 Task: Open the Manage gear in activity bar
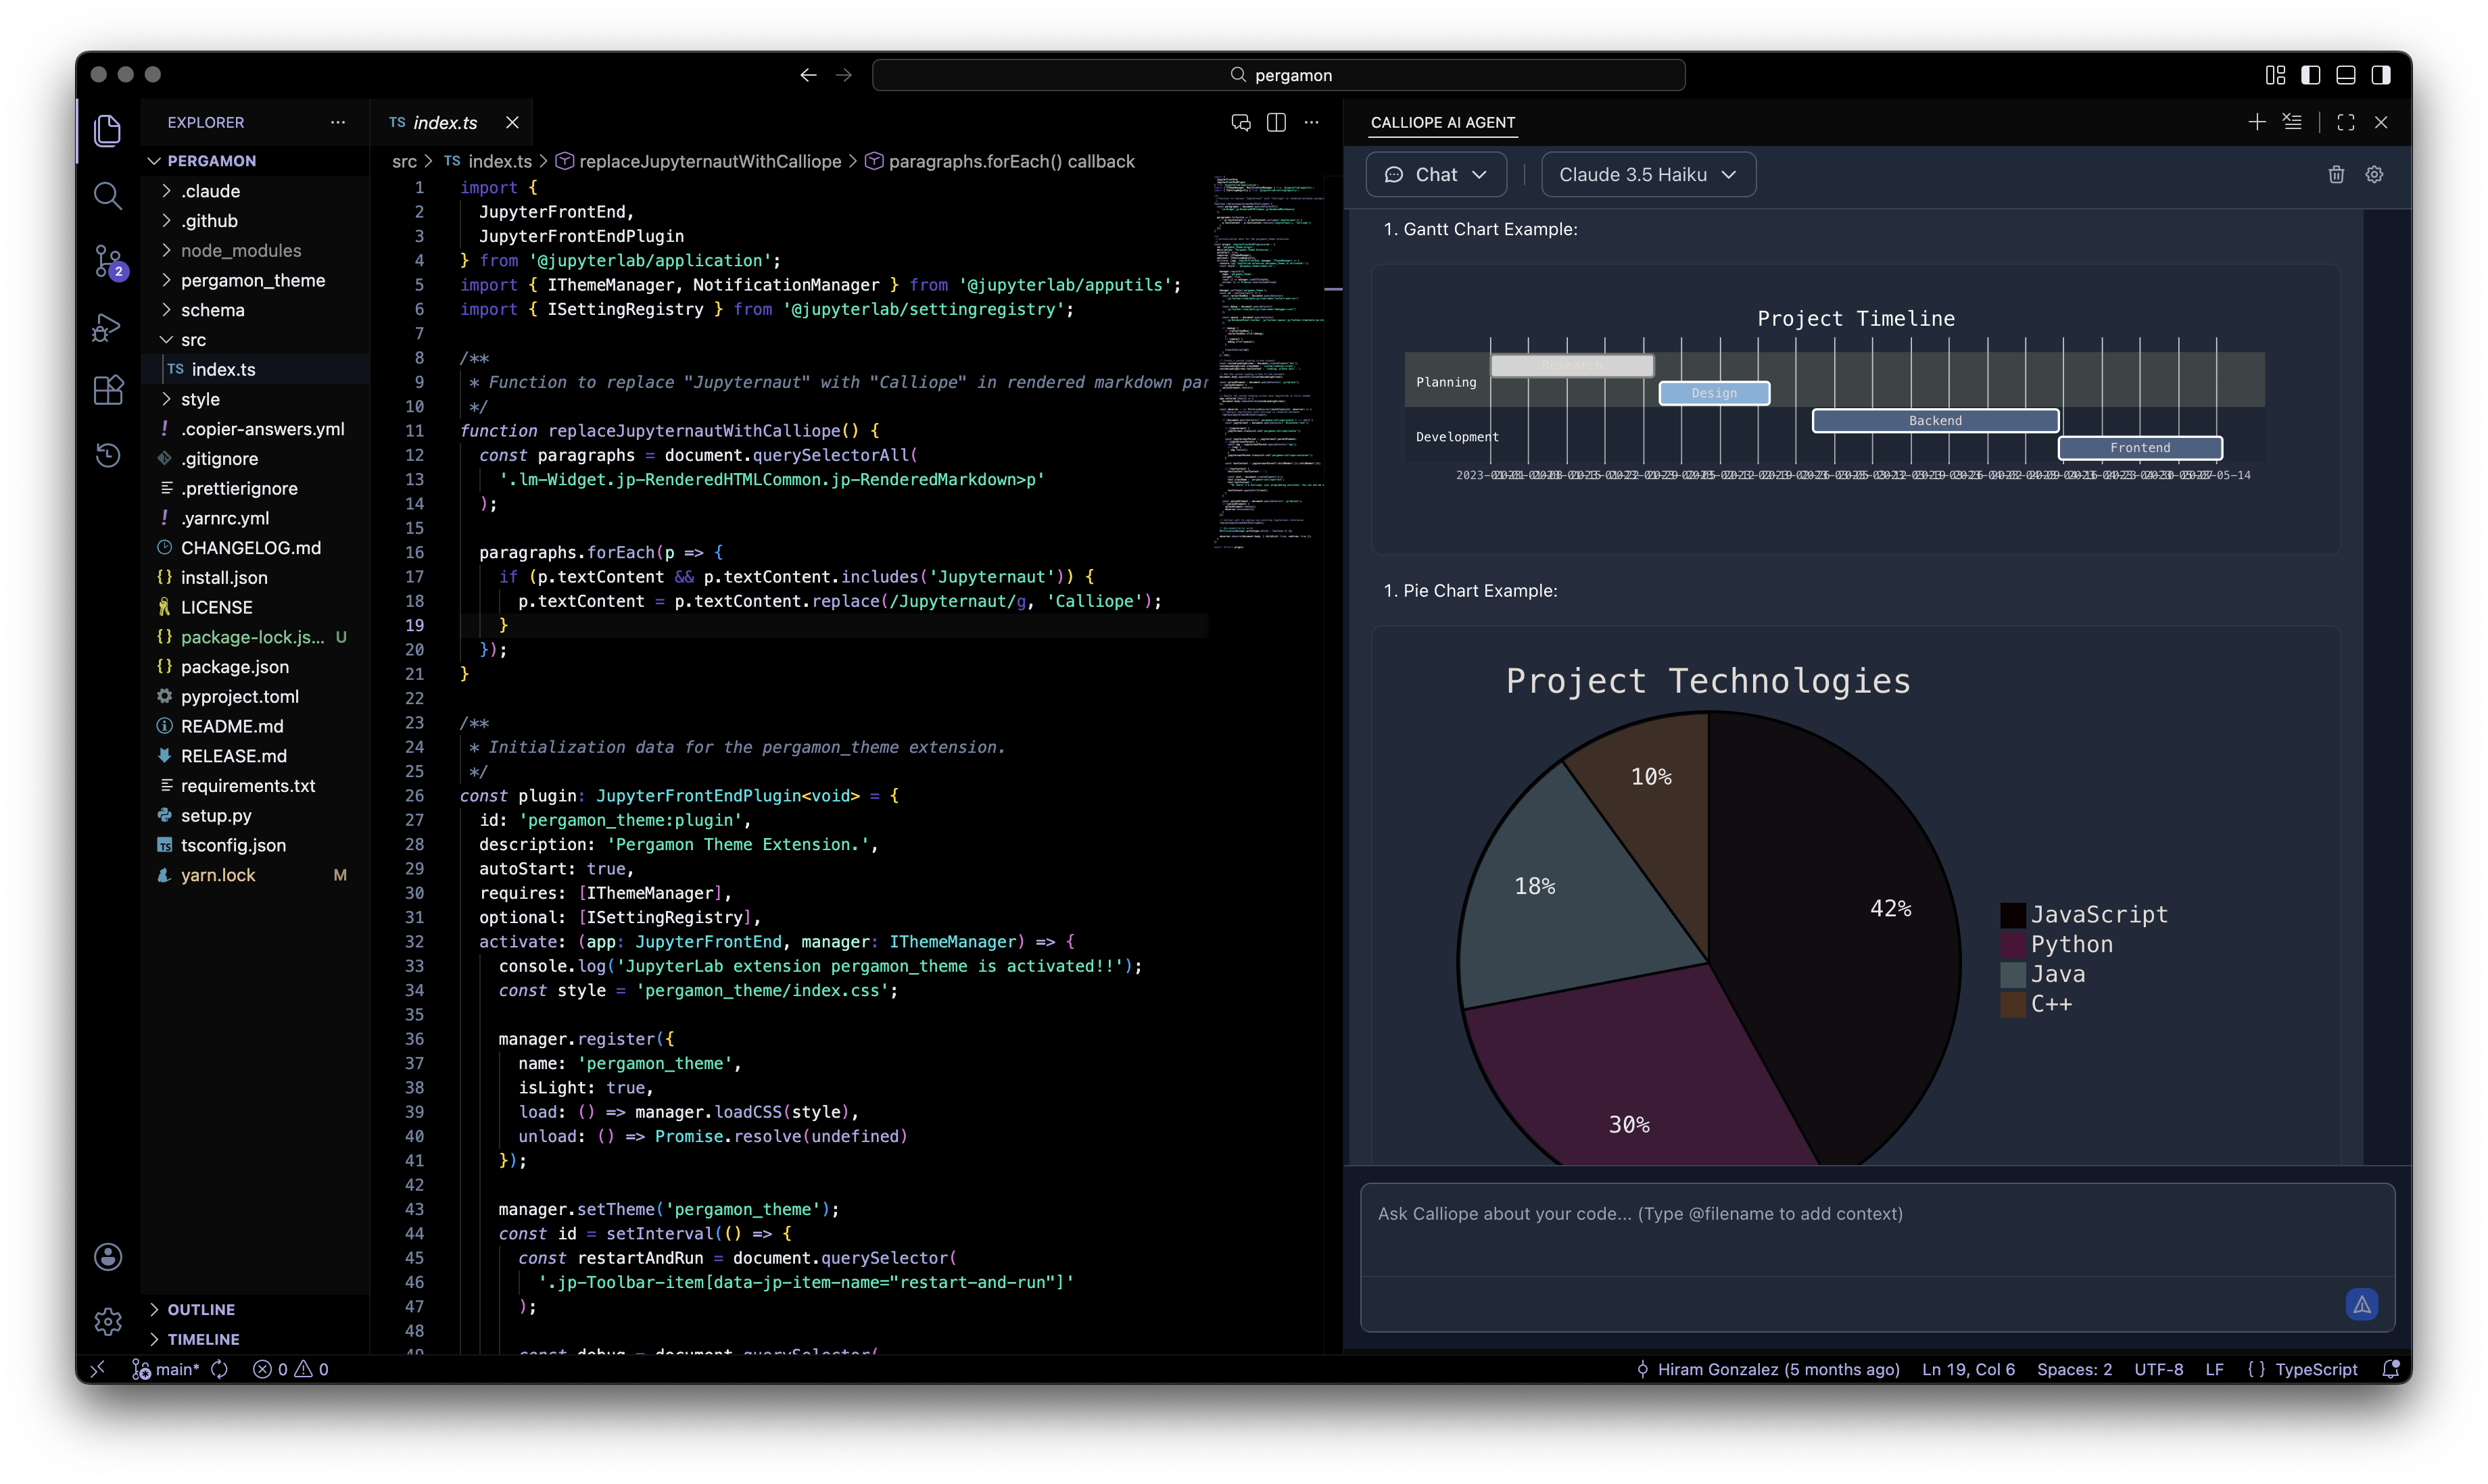tap(107, 1321)
